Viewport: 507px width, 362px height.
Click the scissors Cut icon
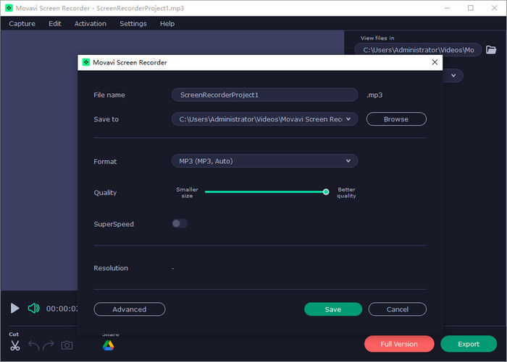[x=15, y=345]
